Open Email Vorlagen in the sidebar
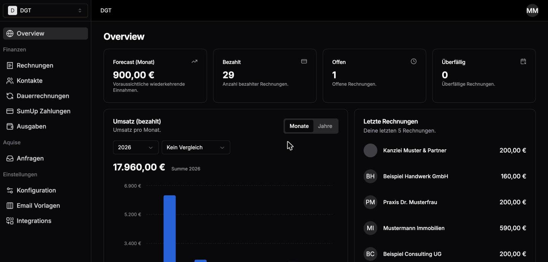The height and width of the screenshot is (262, 548). click(45, 206)
